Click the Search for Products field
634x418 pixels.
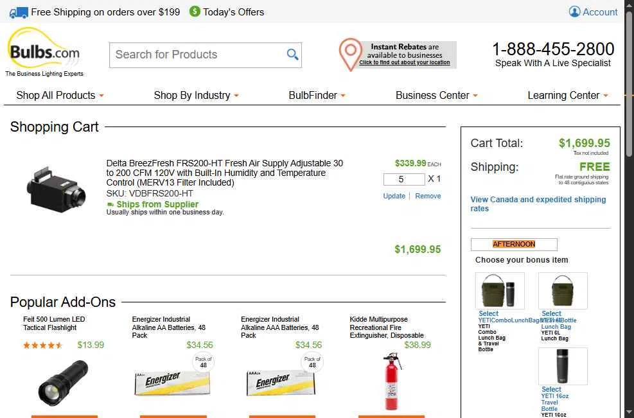click(206, 55)
